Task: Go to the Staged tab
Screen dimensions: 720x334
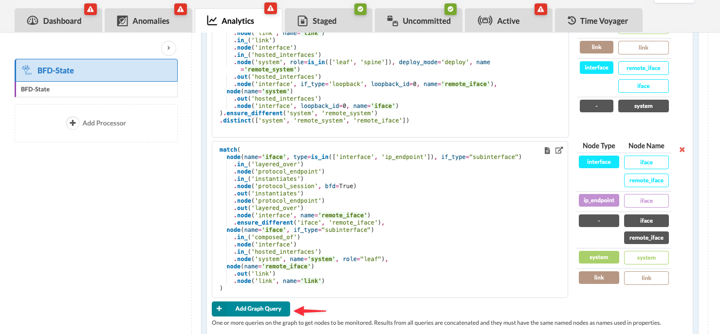Action: pyautogui.click(x=329, y=21)
